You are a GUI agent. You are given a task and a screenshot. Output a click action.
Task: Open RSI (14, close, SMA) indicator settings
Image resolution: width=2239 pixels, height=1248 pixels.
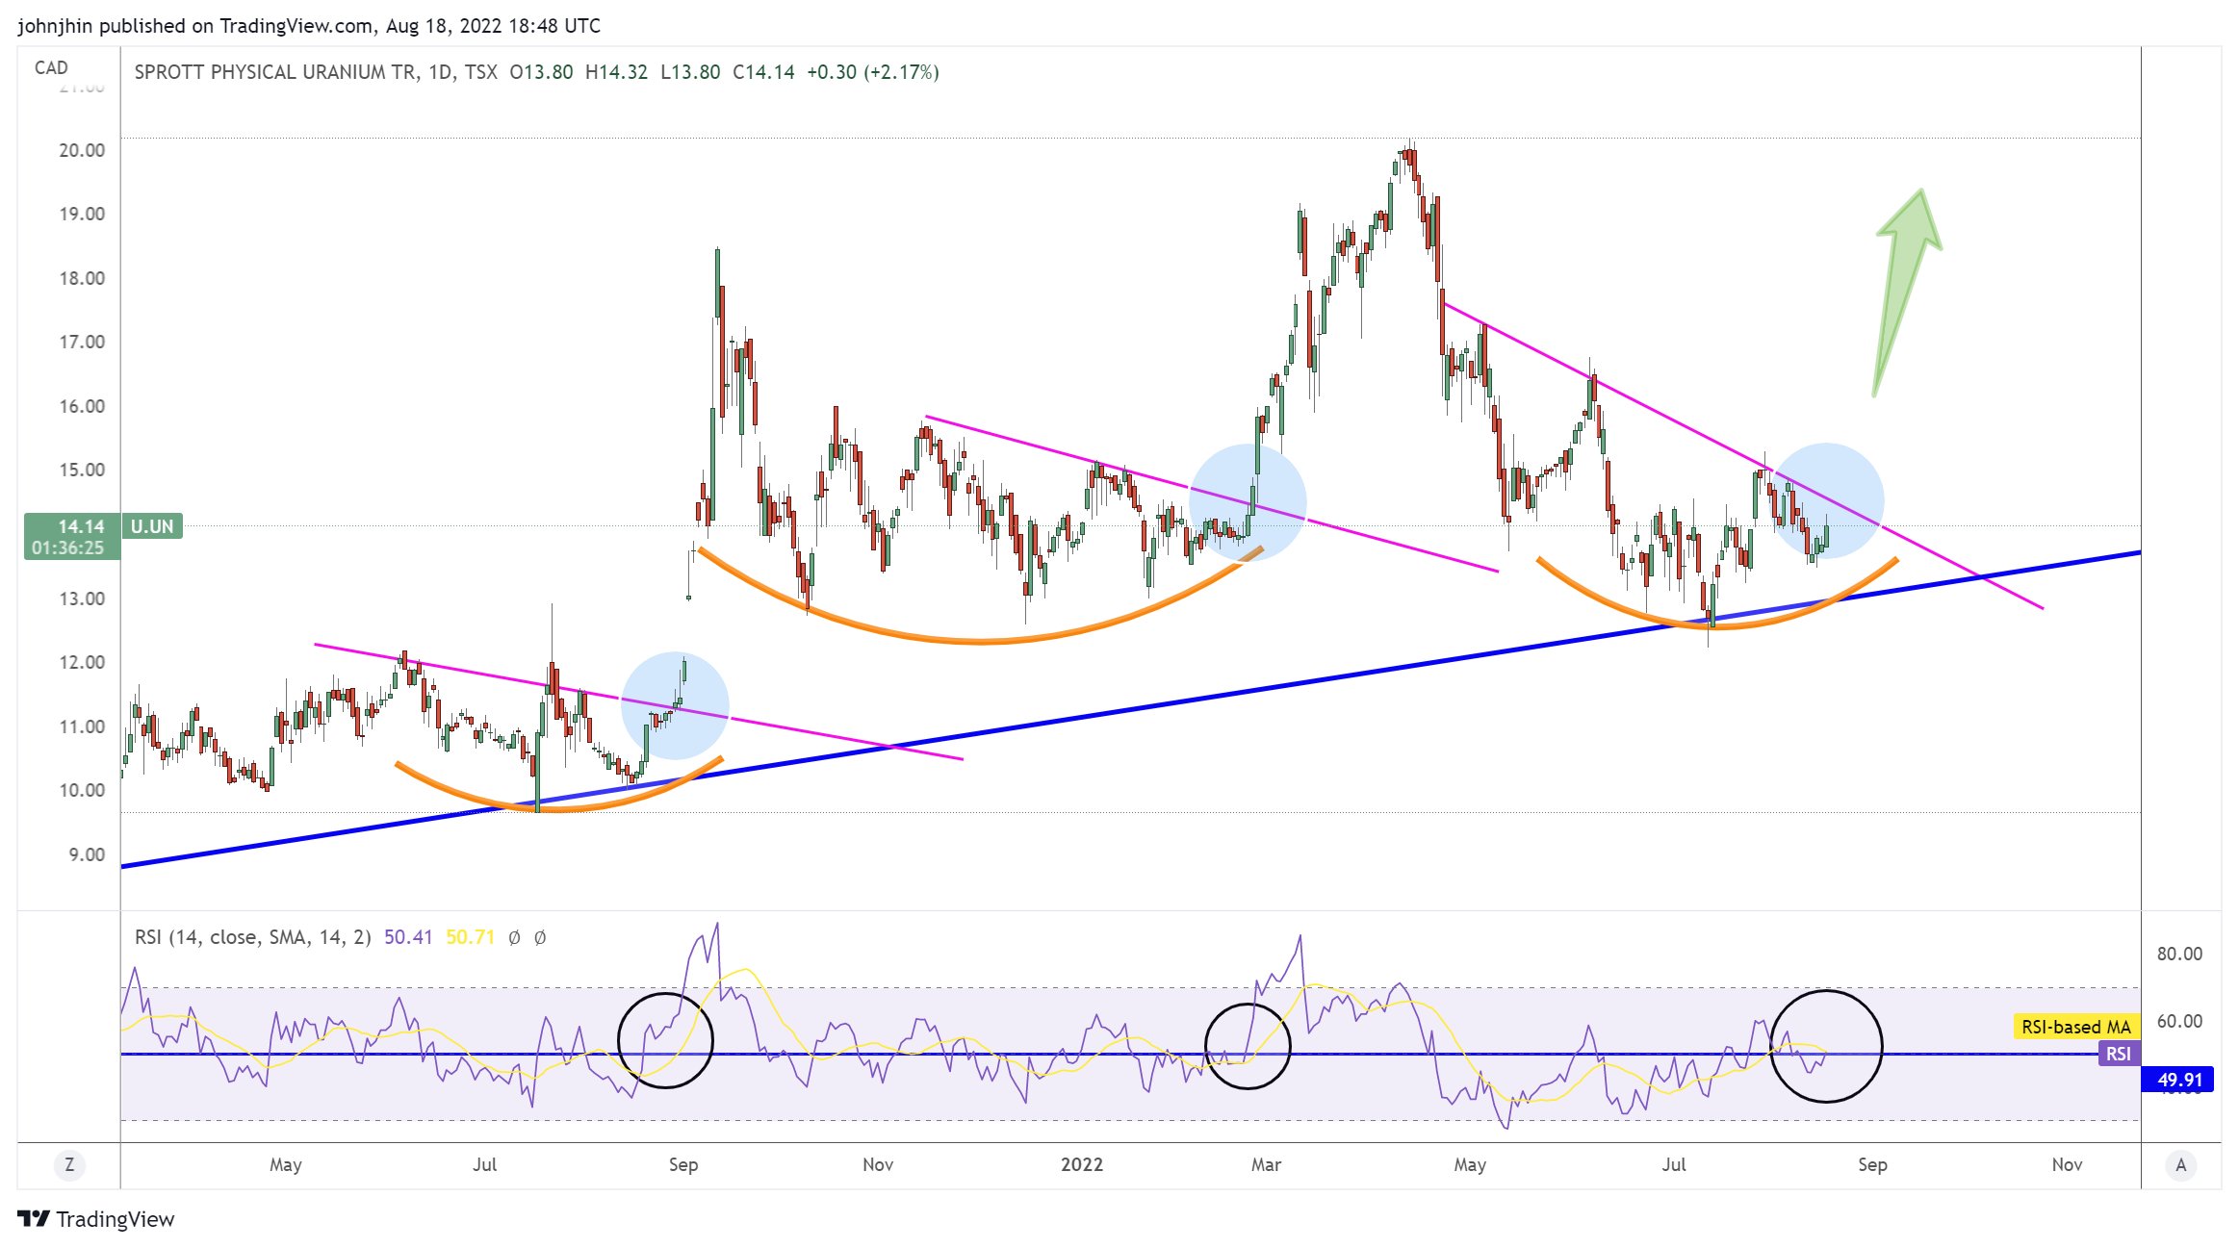[252, 937]
